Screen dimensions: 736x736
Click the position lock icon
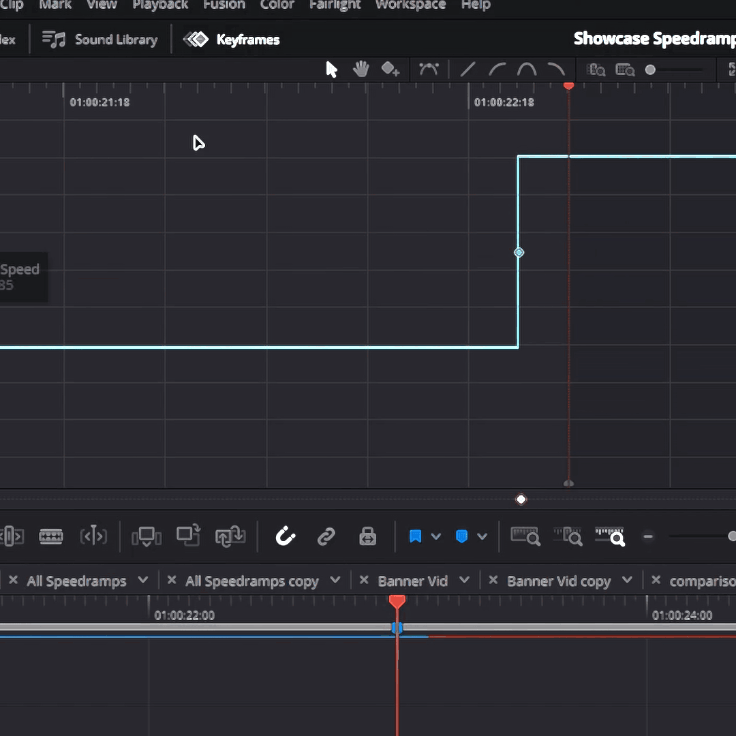(x=367, y=536)
